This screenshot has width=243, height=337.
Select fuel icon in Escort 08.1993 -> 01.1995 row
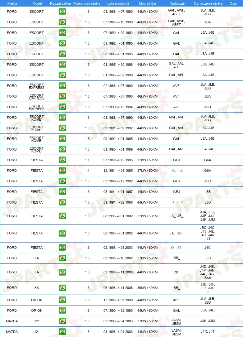(x=62, y=54)
